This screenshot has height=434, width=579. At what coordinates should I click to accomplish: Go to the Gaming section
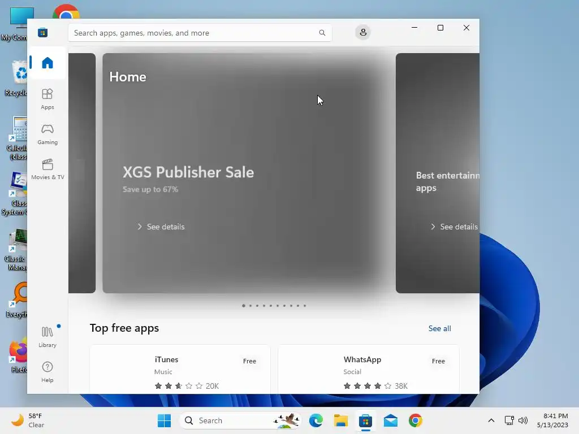point(47,134)
